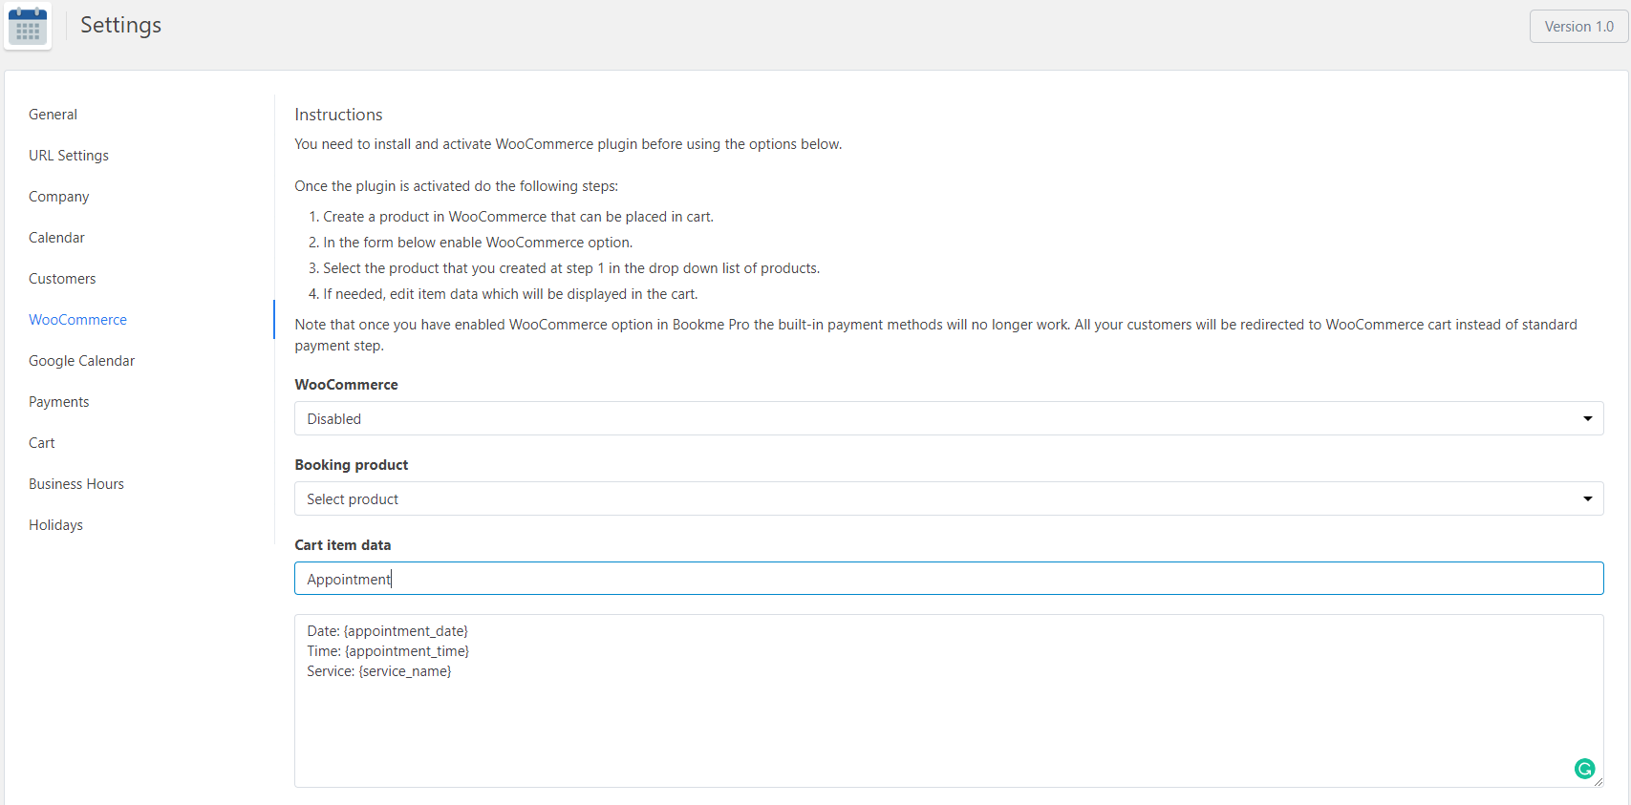Open the URL Settings tab
This screenshot has height=805, width=1631.
69,156
